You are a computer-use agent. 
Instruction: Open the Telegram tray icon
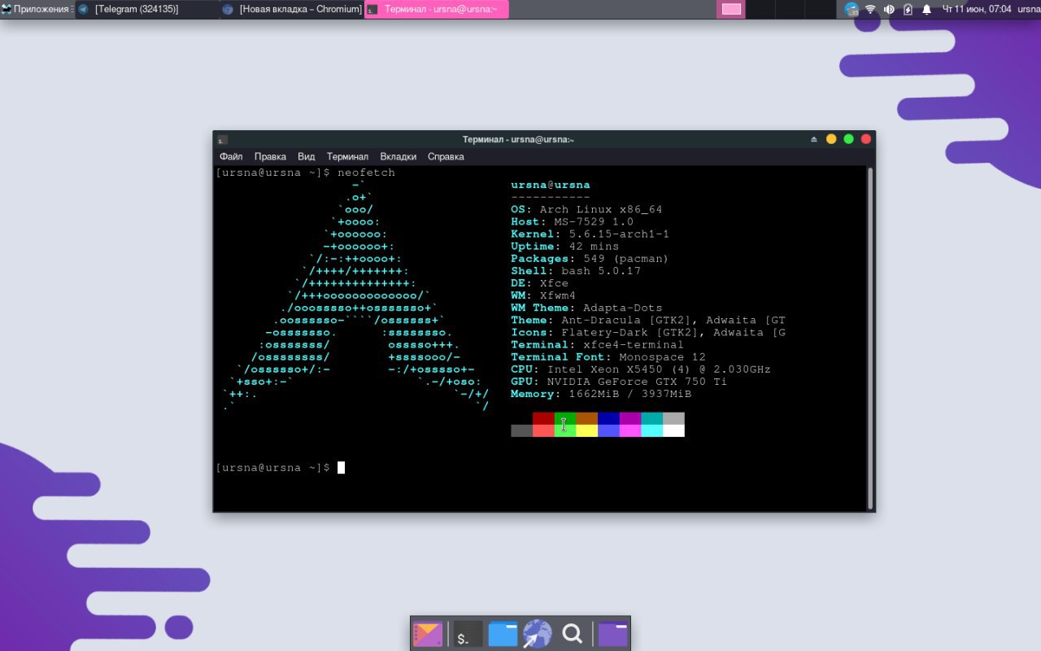[852, 9]
